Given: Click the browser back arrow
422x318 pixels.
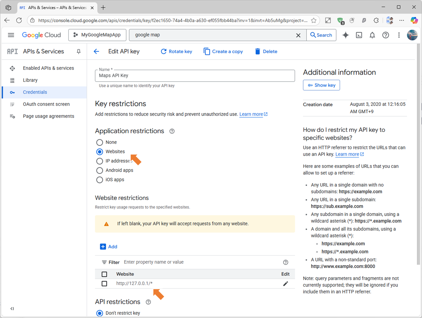Looking at the screenshot, I should coord(7,20).
